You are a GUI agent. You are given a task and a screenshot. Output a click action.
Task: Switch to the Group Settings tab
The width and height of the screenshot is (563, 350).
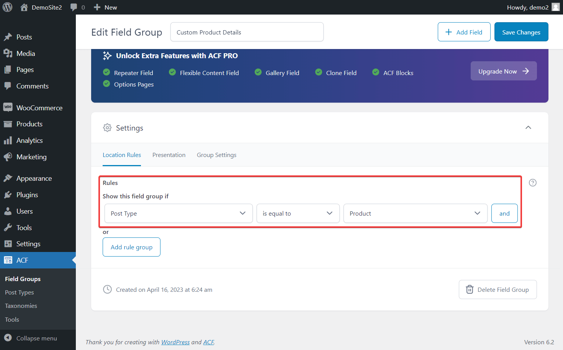216,155
